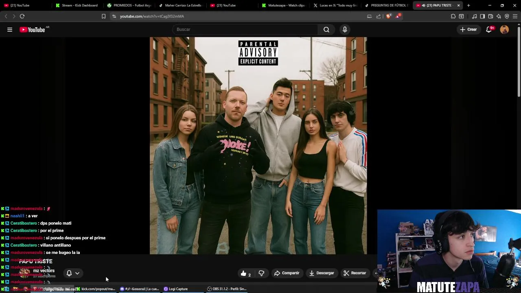The image size is (521, 293).
Task: Close the PAPU TRISTE tab
Action: [x=458, y=5]
